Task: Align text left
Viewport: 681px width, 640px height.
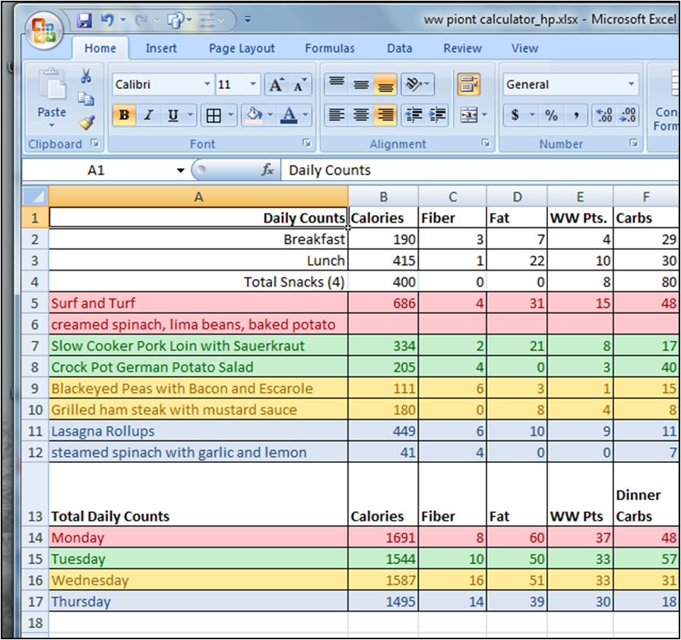Action: 337,115
